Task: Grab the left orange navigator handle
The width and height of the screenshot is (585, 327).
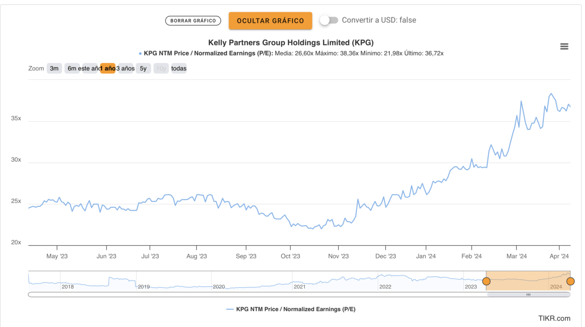Action: pyautogui.click(x=486, y=281)
